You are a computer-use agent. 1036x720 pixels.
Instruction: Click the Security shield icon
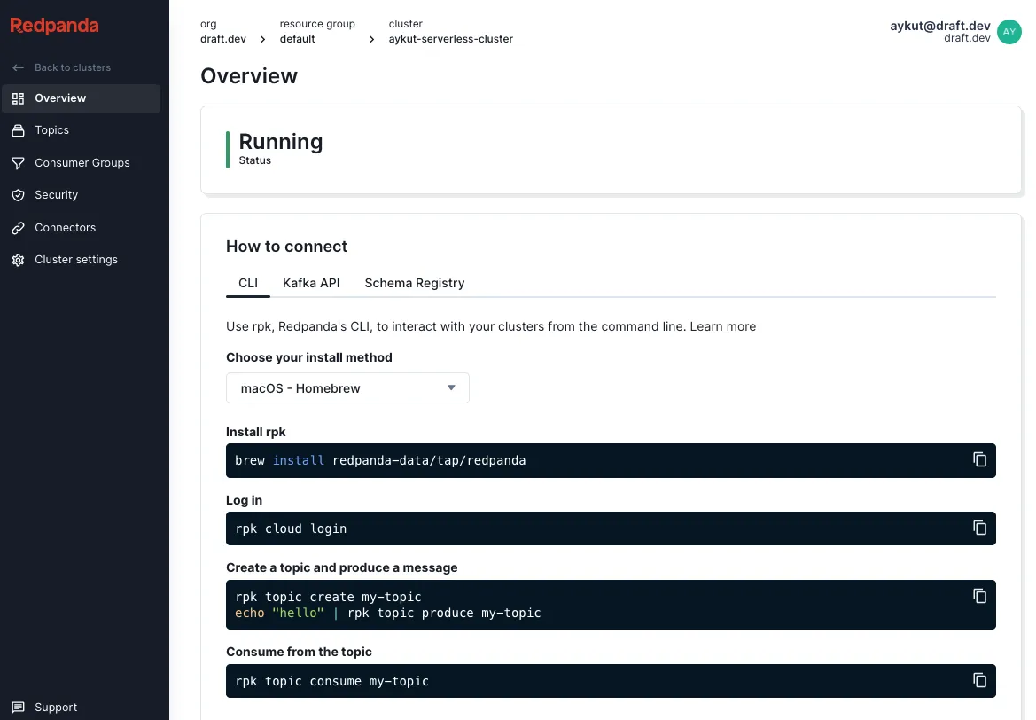pyautogui.click(x=19, y=195)
